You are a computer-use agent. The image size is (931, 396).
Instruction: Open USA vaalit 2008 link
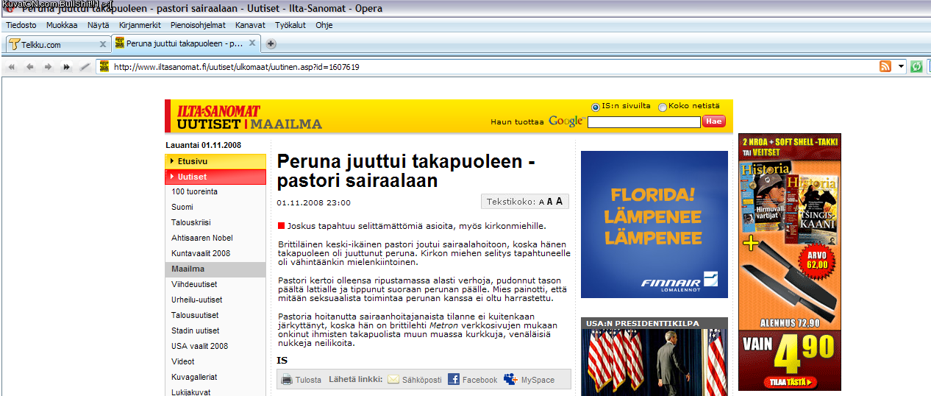pos(200,346)
